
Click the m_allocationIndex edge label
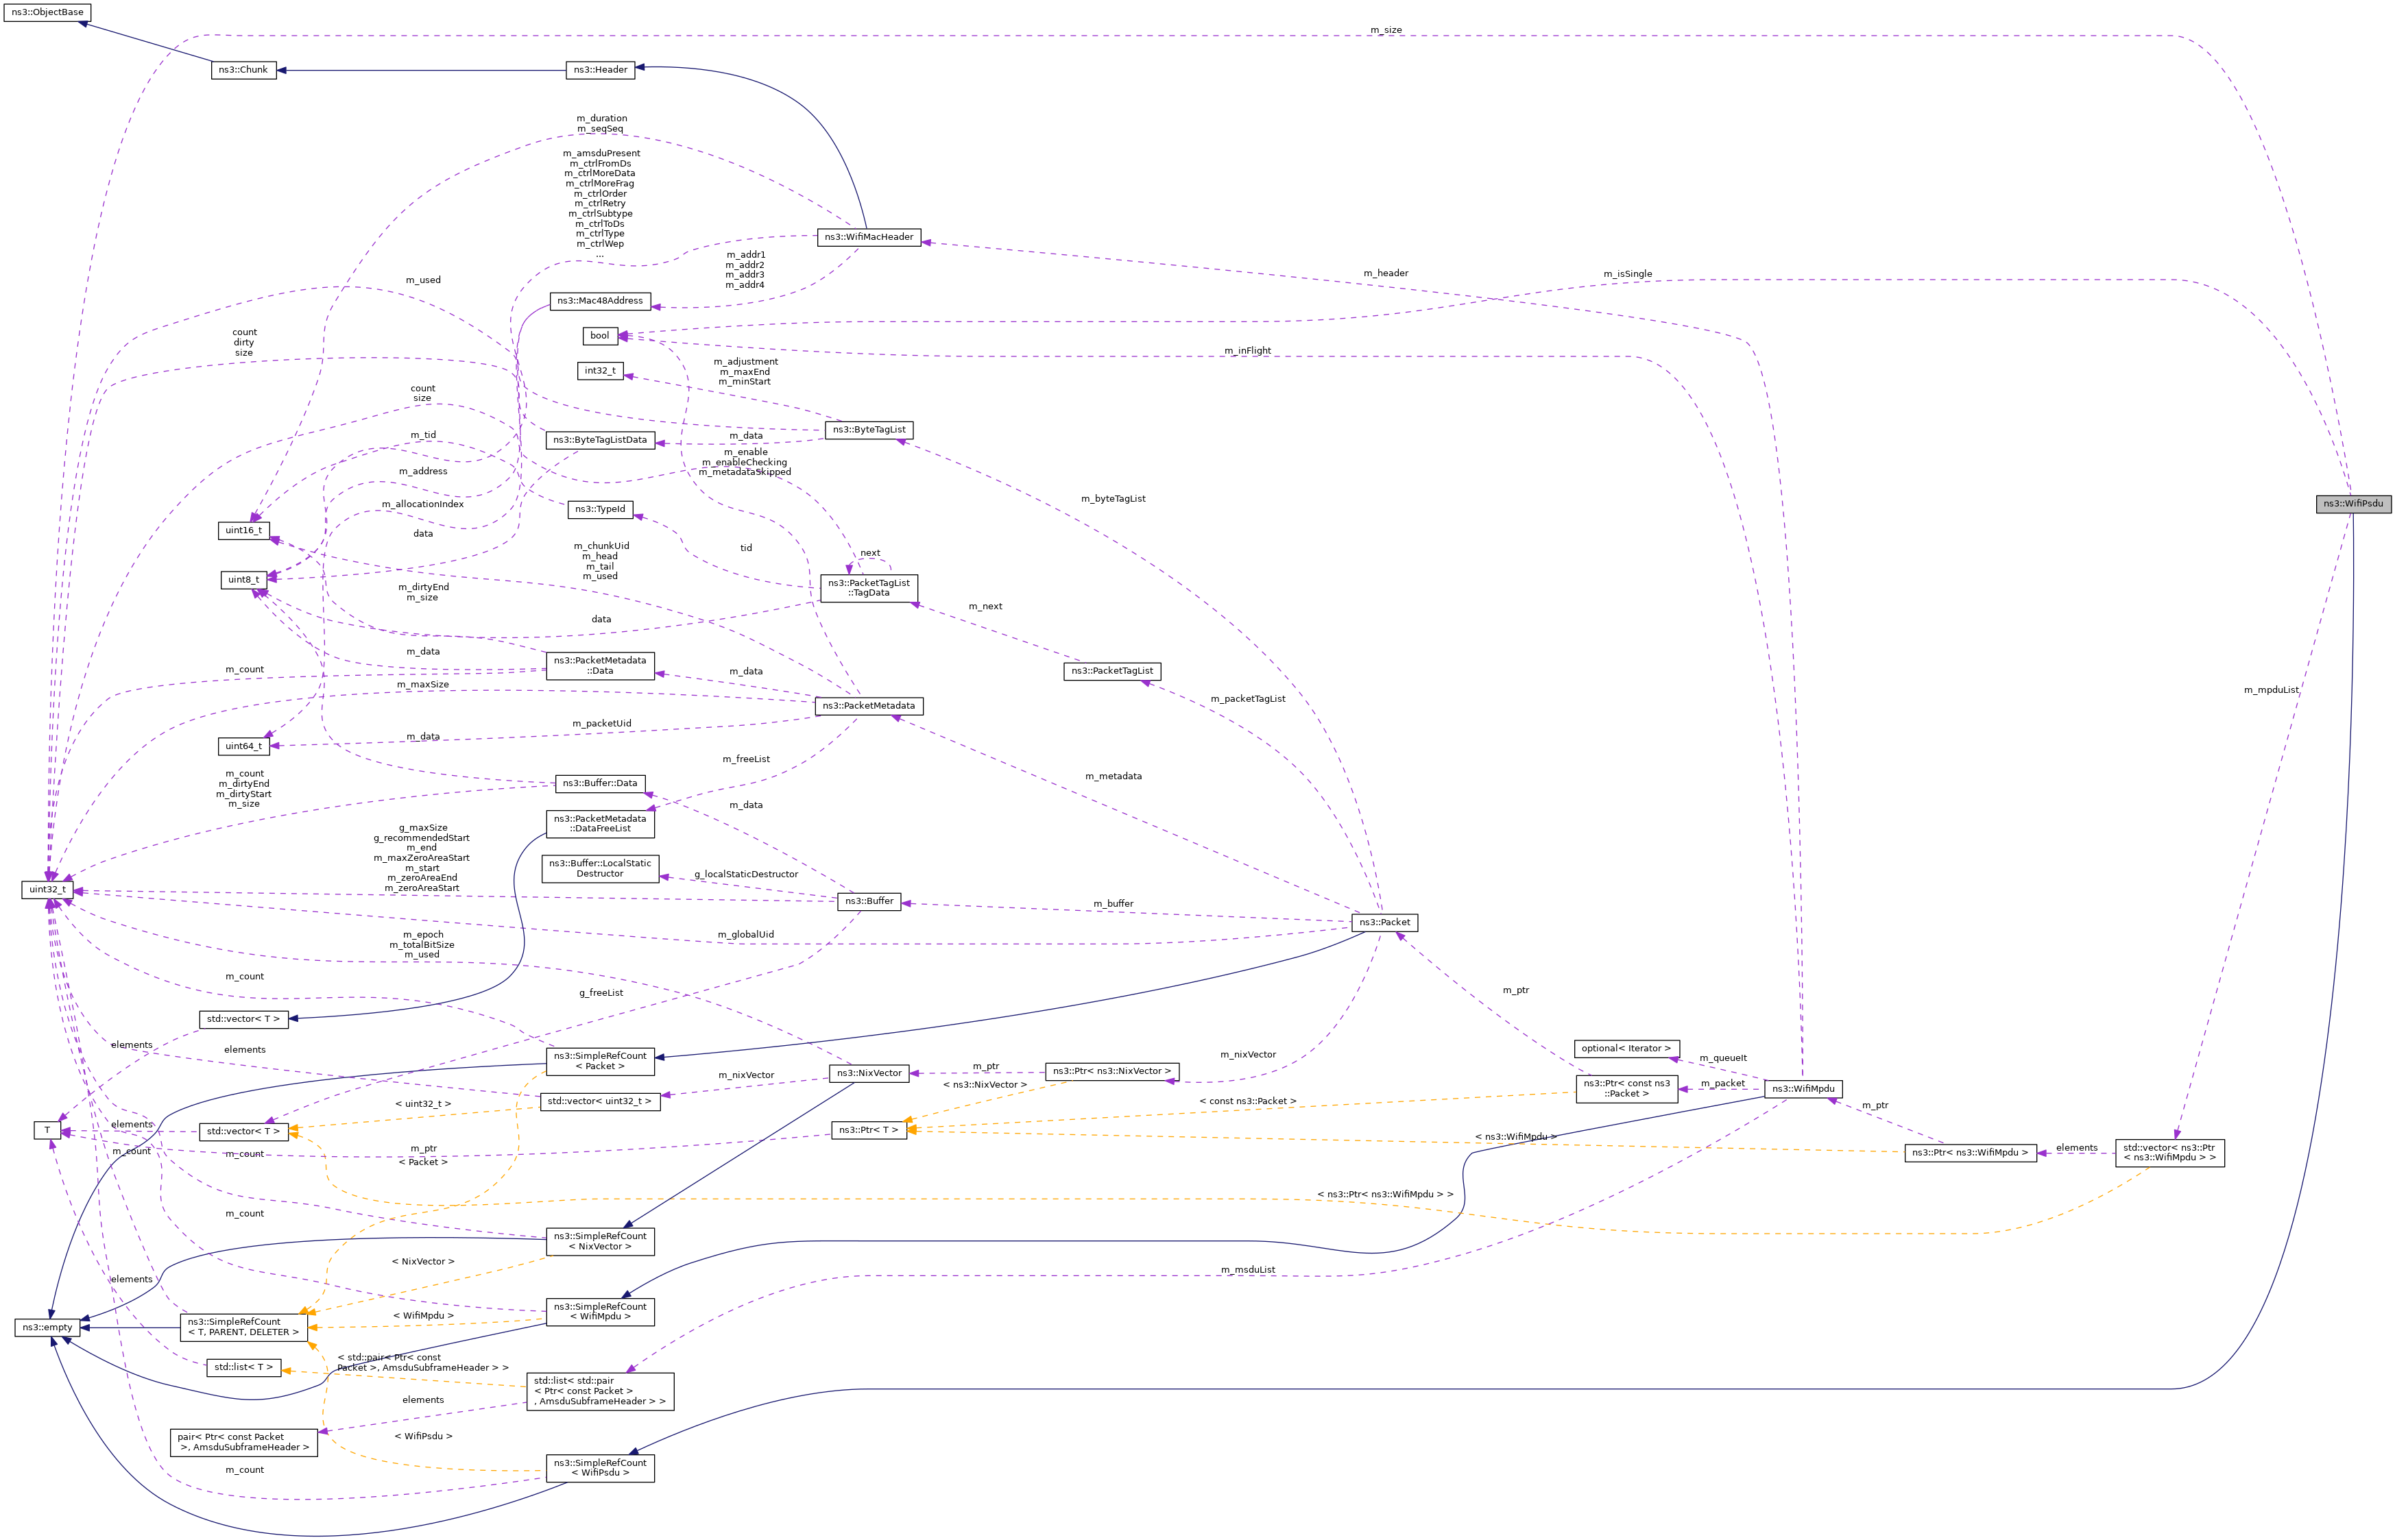pyautogui.click(x=422, y=505)
